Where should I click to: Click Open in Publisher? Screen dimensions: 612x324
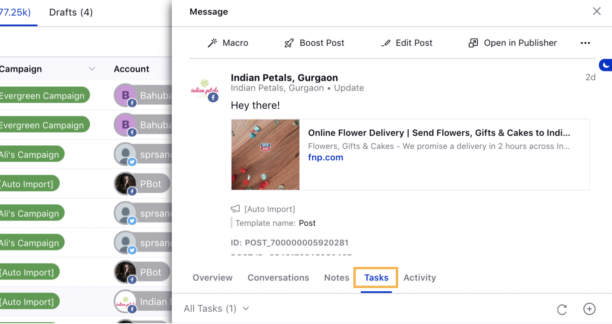pyautogui.click(x=512, y=43)
